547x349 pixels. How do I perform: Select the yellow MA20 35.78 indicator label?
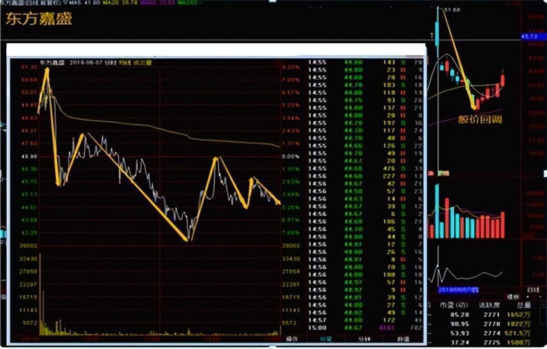click(120, 2)
